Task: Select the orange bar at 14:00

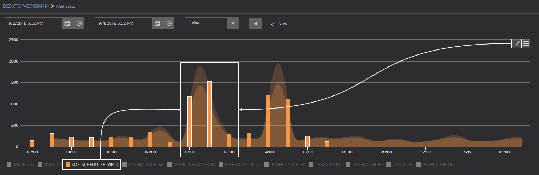Action: point(268,121)
